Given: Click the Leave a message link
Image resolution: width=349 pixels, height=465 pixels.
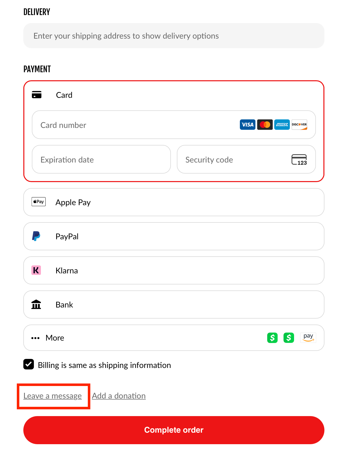Looking at the screenshot, I should click(53, 396).
